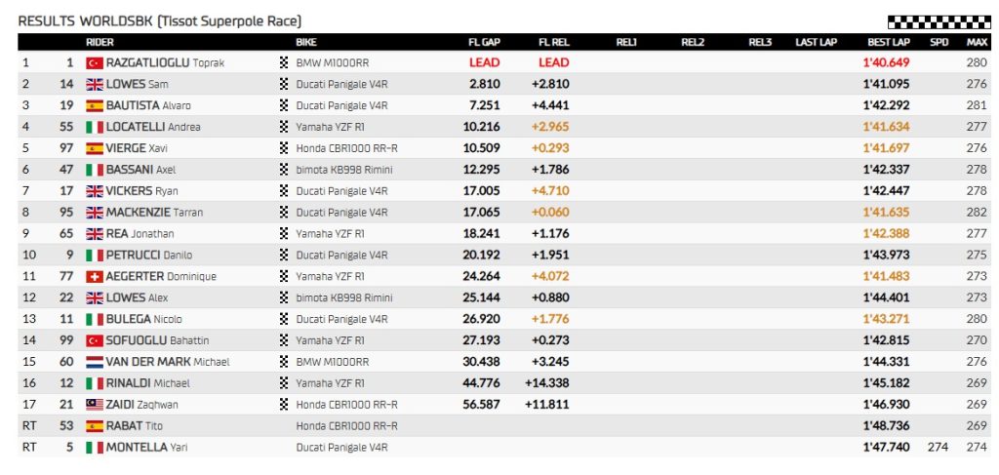Click the FL GAP column header
Image resolution: width=999 pixels, height=475 pixels.
point(484,42)
